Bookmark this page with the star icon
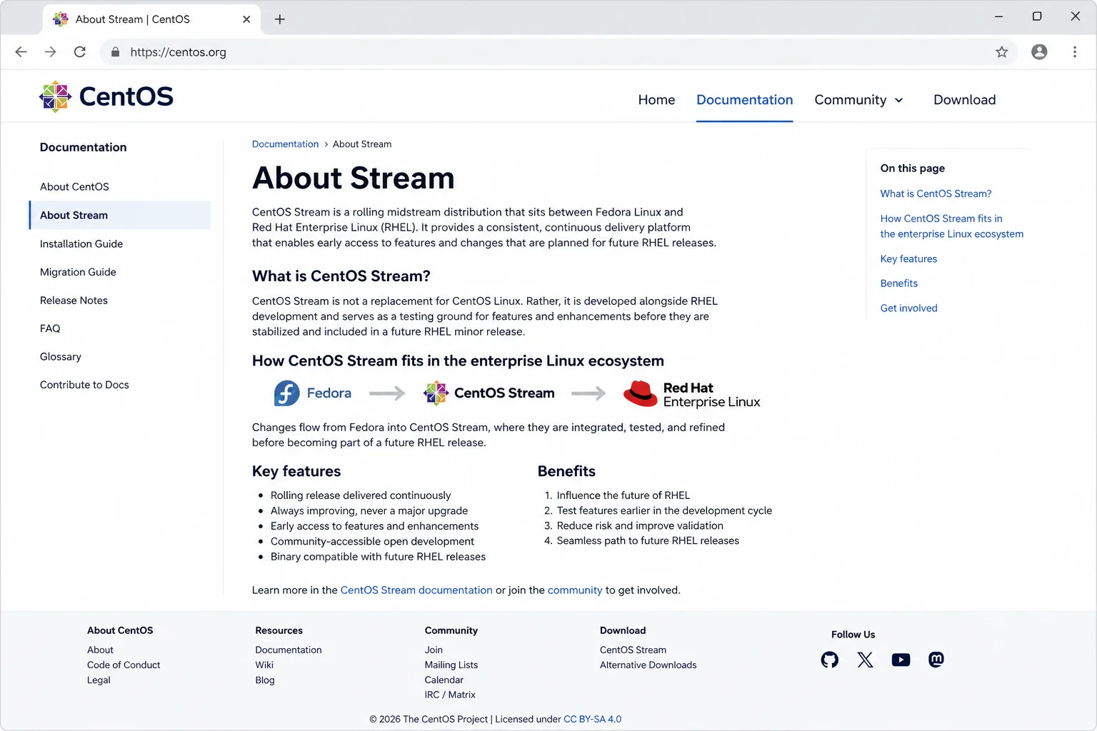The width and height of the screenshot is (1097, 731). click(x=1002, y=51)
